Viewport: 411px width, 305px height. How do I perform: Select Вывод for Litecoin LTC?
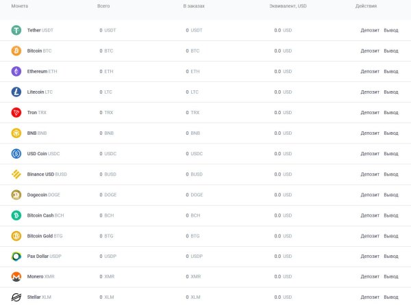(x=390, y=92)
